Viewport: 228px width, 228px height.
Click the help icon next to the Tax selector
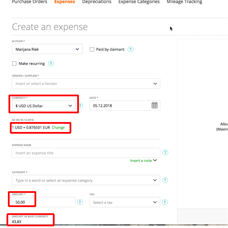pos(165,202)
